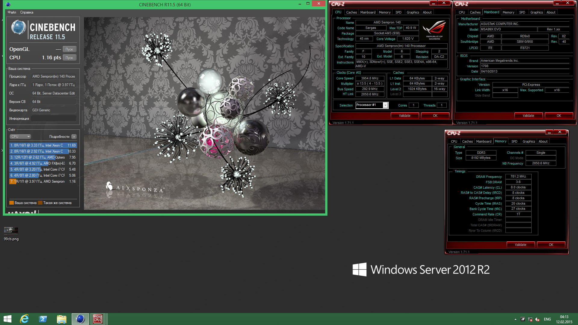The height and width of the screenshot is (325, 578).
Task: Expand the Processor #1 selection dropdown
Action: pos(385,105)
